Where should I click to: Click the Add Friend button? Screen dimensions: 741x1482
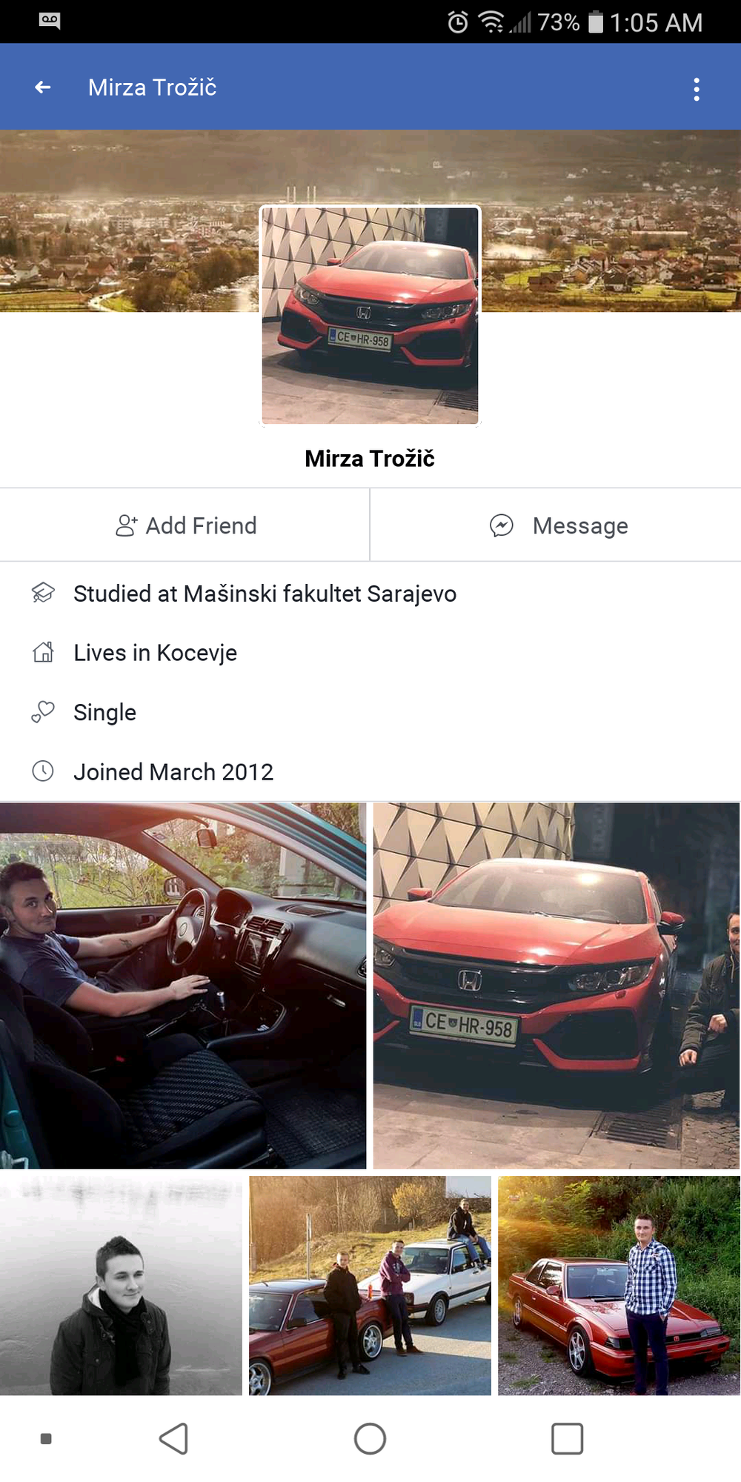[x=185, y=525]
